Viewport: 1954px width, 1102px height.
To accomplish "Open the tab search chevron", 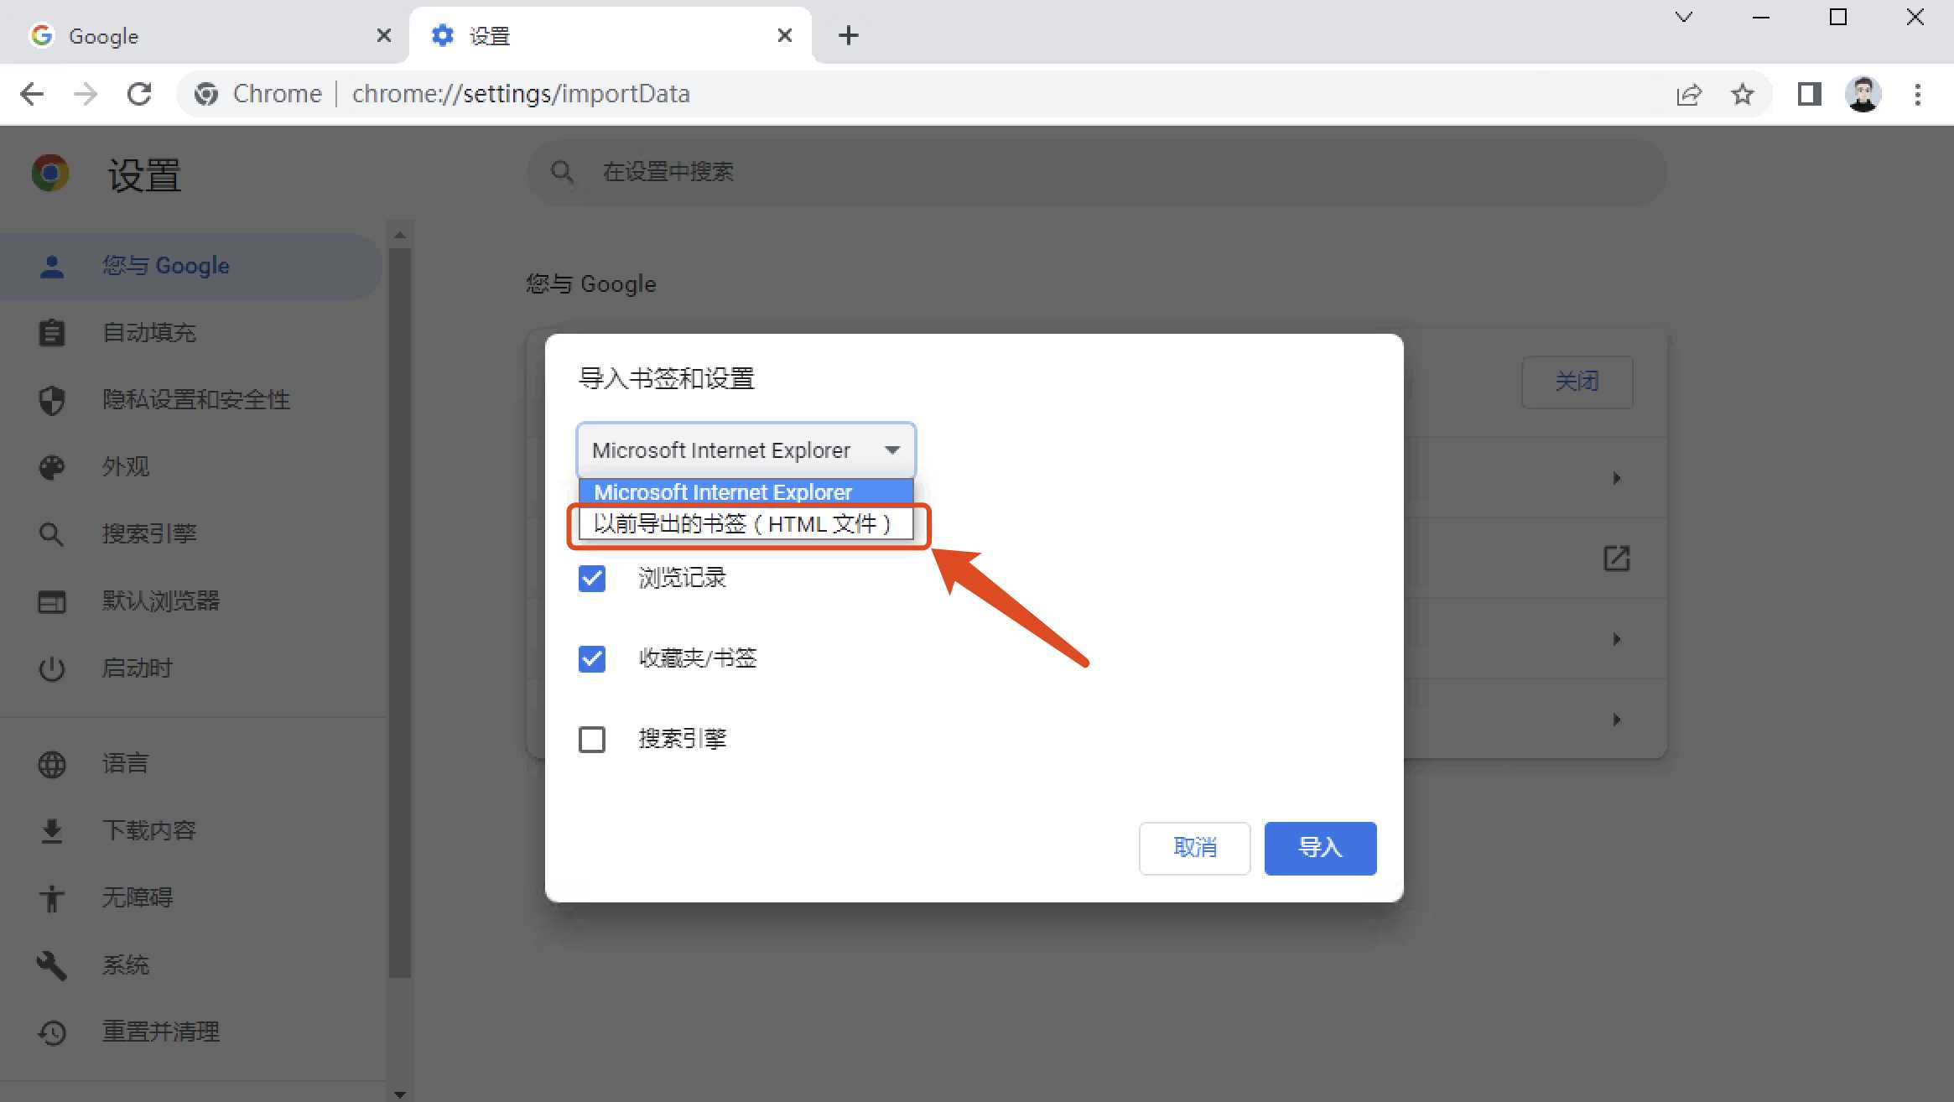I will click(x=1683, y=17).
